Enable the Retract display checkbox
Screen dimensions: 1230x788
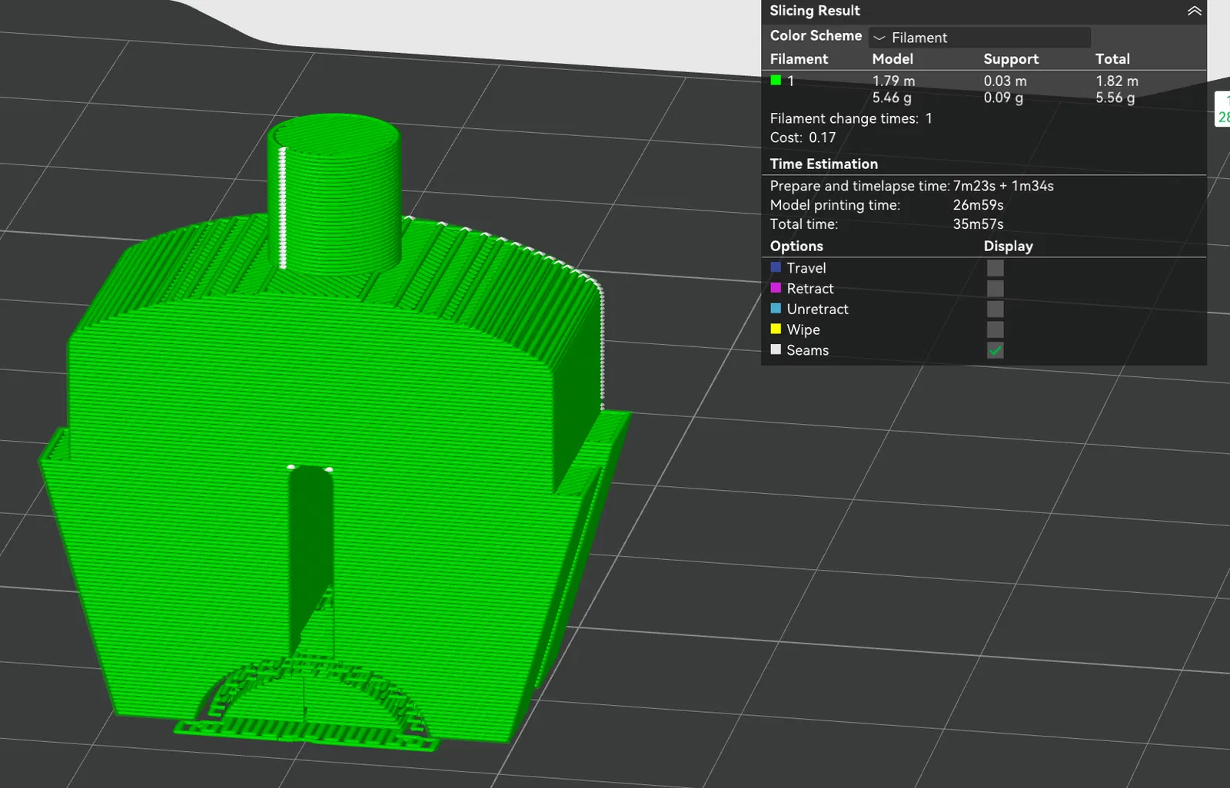coord(995,288)
